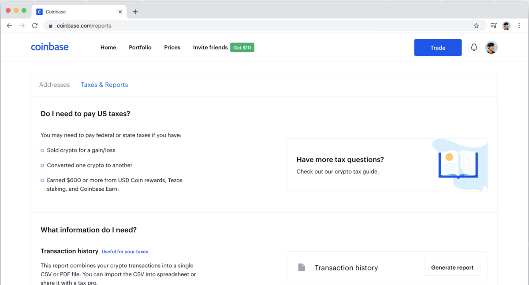Image resolution: width=529 pixels, height=285 pixels.
Task: Open the Prices page
Action: tap(172, 48)
